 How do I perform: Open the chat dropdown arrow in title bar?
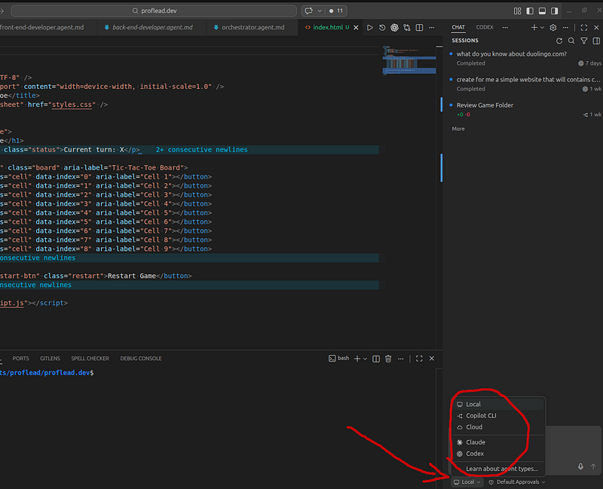[319, 11]
